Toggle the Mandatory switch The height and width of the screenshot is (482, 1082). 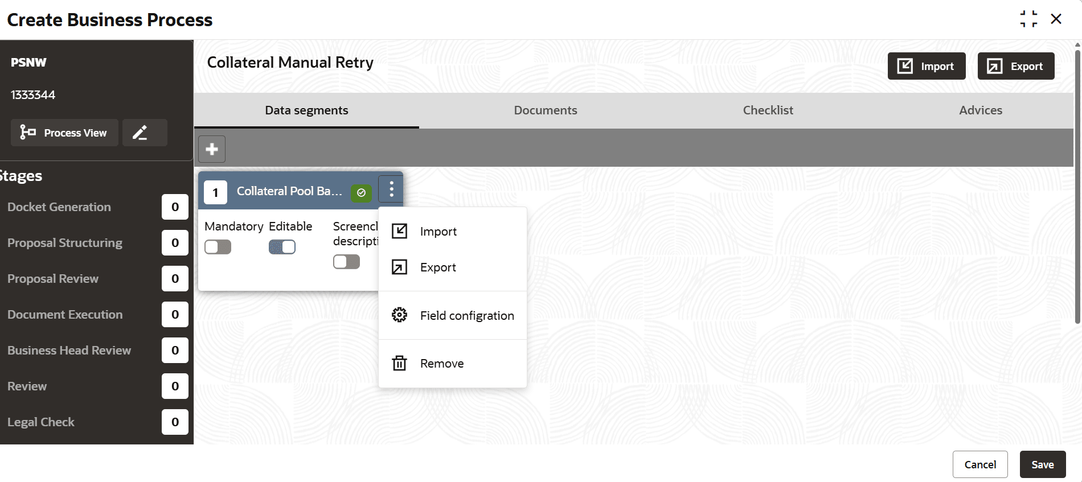(x=218, y=247)
